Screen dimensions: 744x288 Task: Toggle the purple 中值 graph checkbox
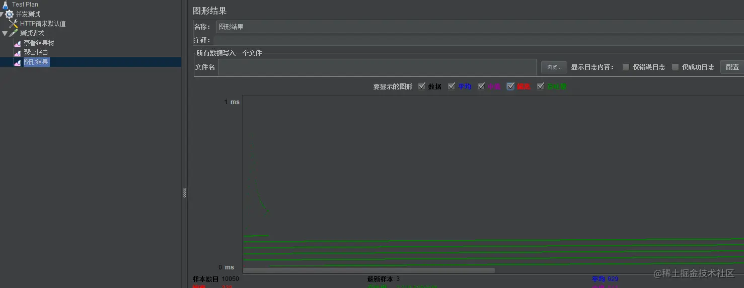coord(481,86)
